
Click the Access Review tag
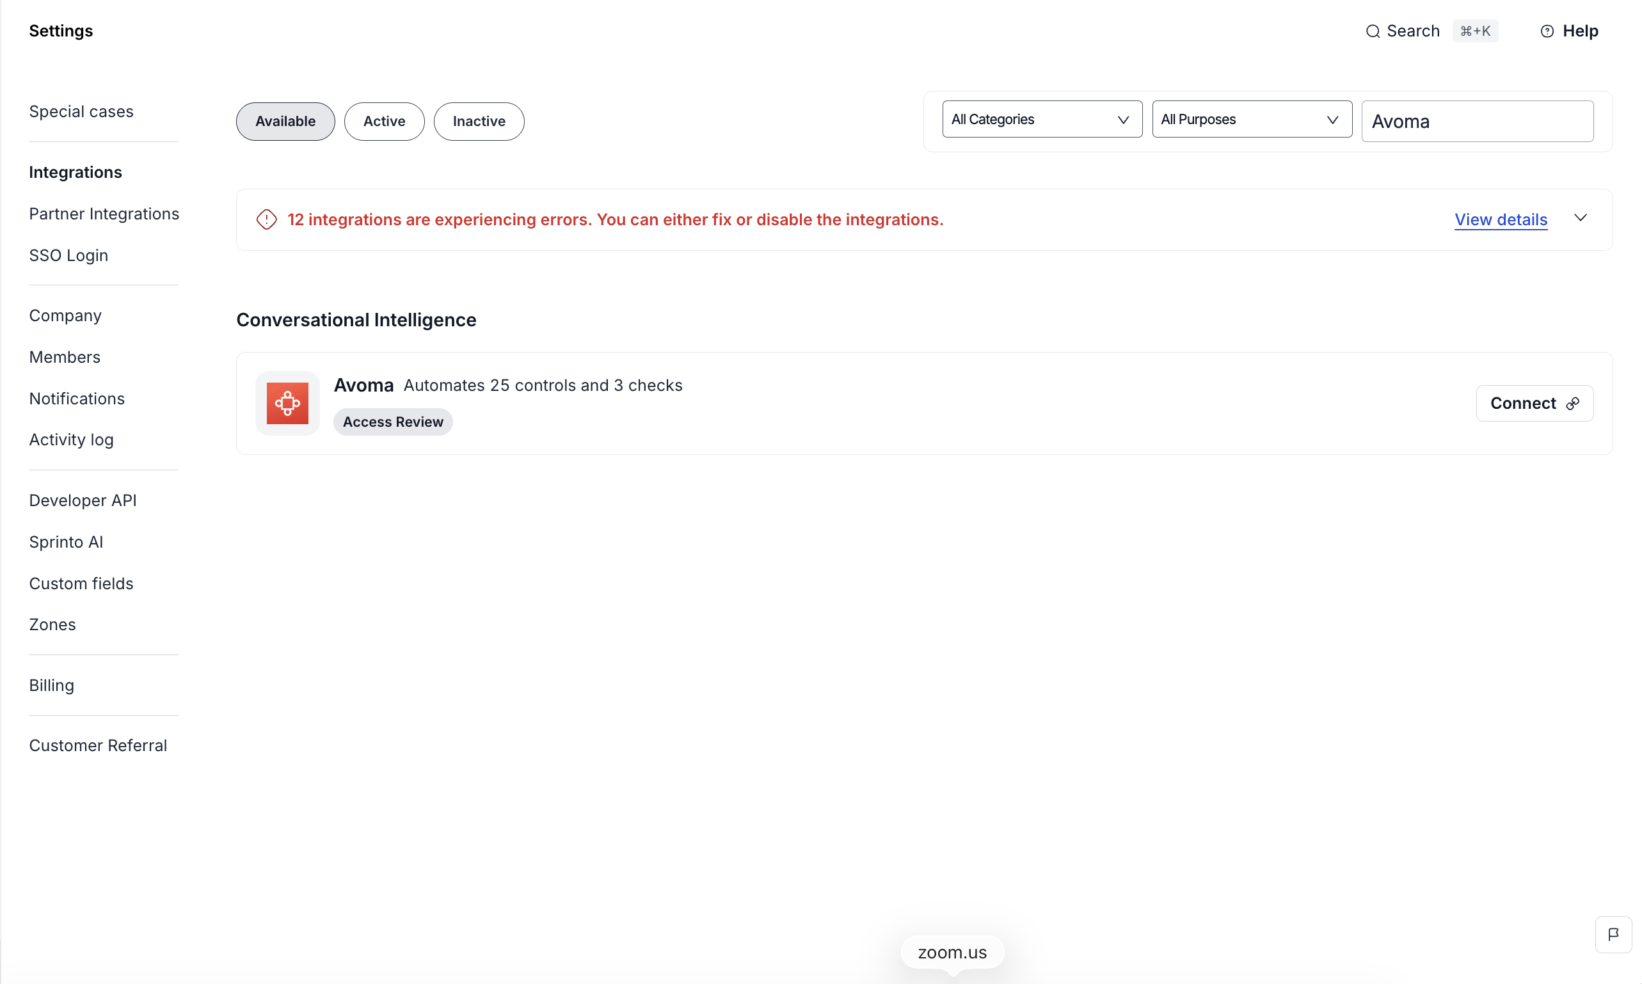tap(393, 422)
